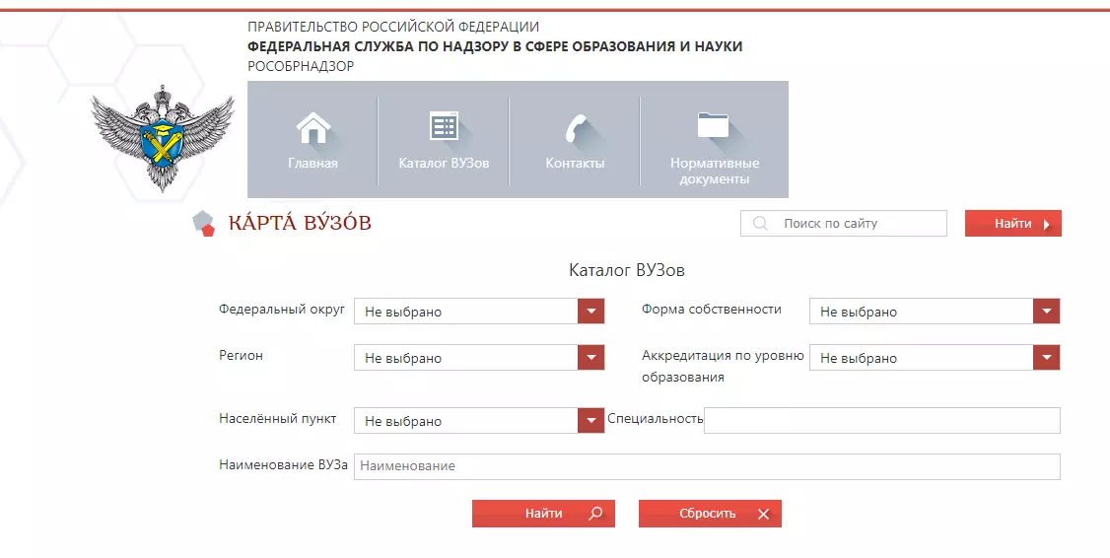Click into the Наименование ВУЗа field

[706, 466]
